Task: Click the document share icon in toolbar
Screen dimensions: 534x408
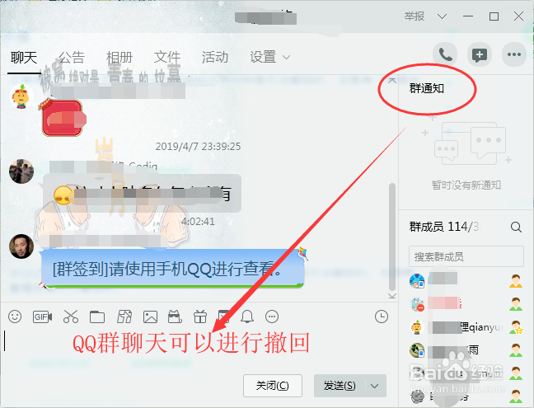Action: pos(124,317)
